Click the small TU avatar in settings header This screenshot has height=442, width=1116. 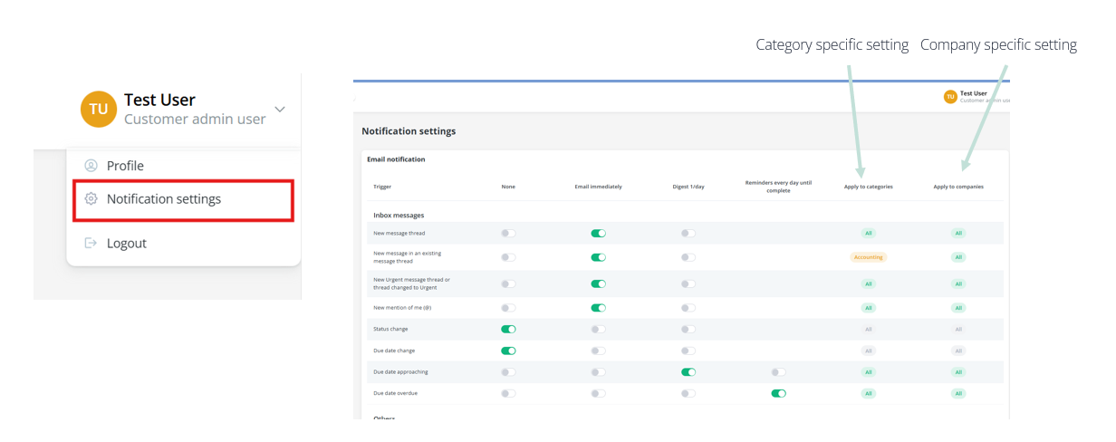coord(950,96)
